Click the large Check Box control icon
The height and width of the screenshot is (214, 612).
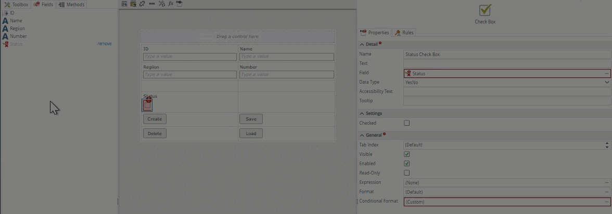click(x=485, y=10)
